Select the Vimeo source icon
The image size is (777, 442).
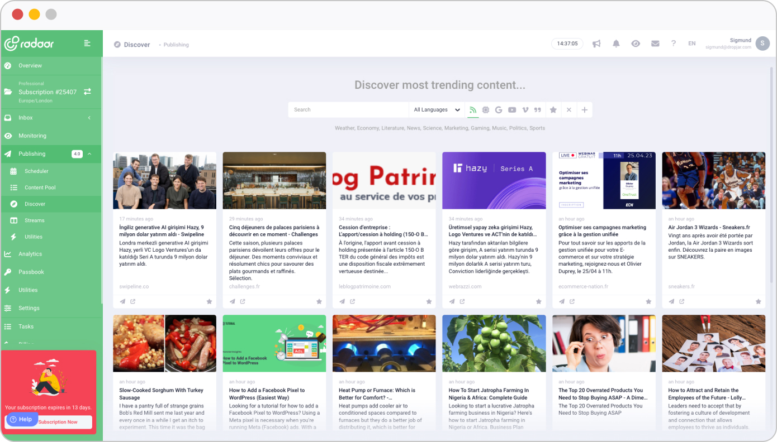[x=525, y=110]
